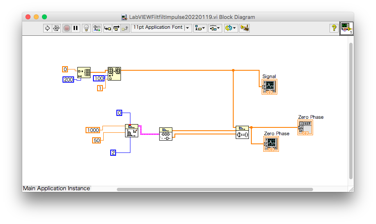Click the Step Over button
This screenshot has width=376, height=224.
click(x=116, y=28)
